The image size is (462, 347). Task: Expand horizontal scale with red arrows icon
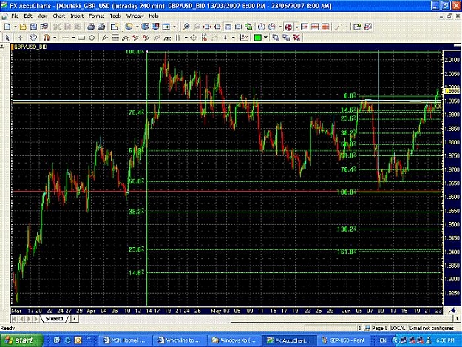coord(207,27)
